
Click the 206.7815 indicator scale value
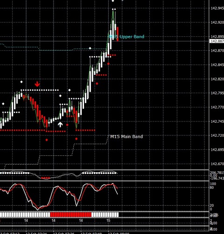[x=217, y=173]
